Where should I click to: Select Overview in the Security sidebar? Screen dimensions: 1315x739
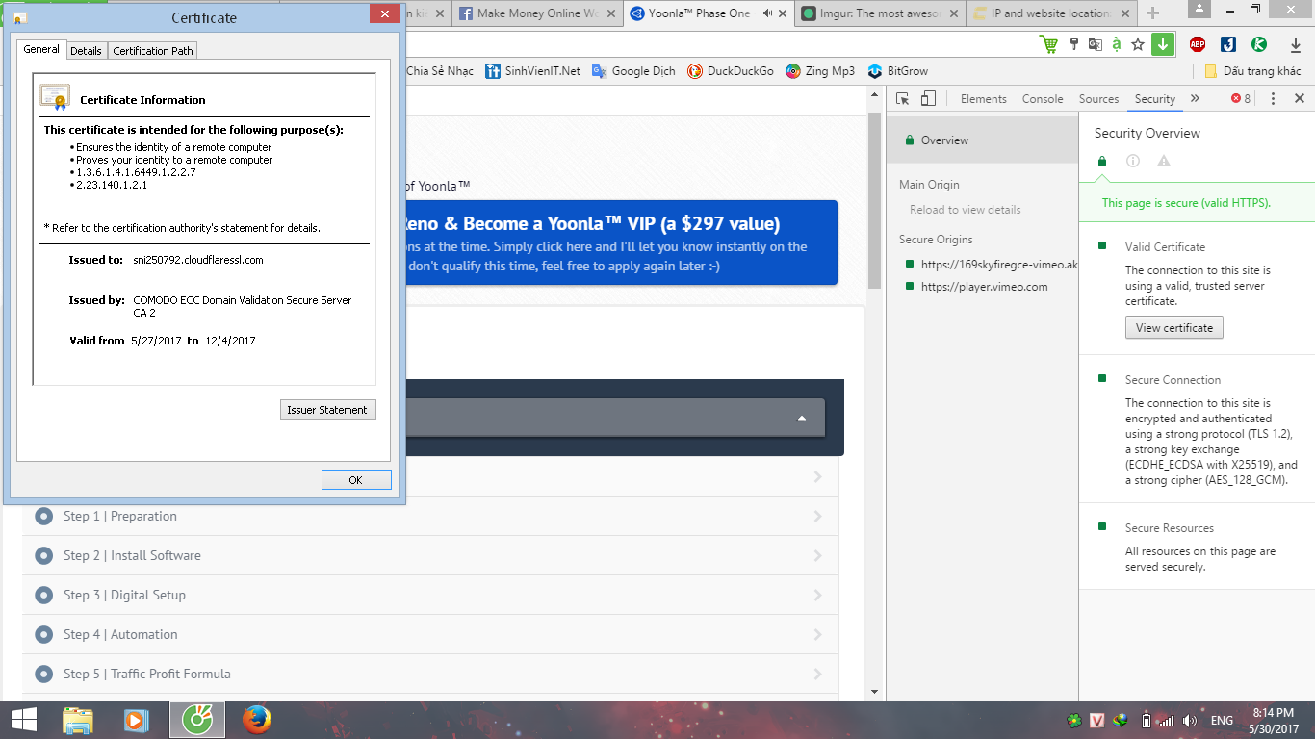click(982, 140)
